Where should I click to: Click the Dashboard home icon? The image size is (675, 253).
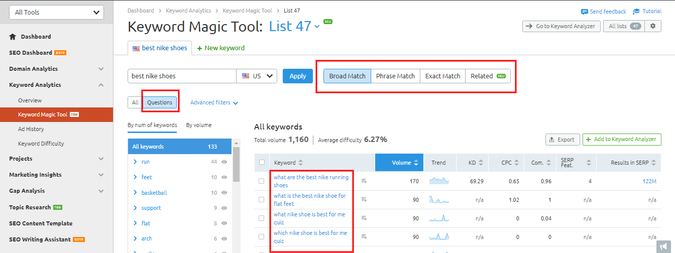tap(13, 37)
